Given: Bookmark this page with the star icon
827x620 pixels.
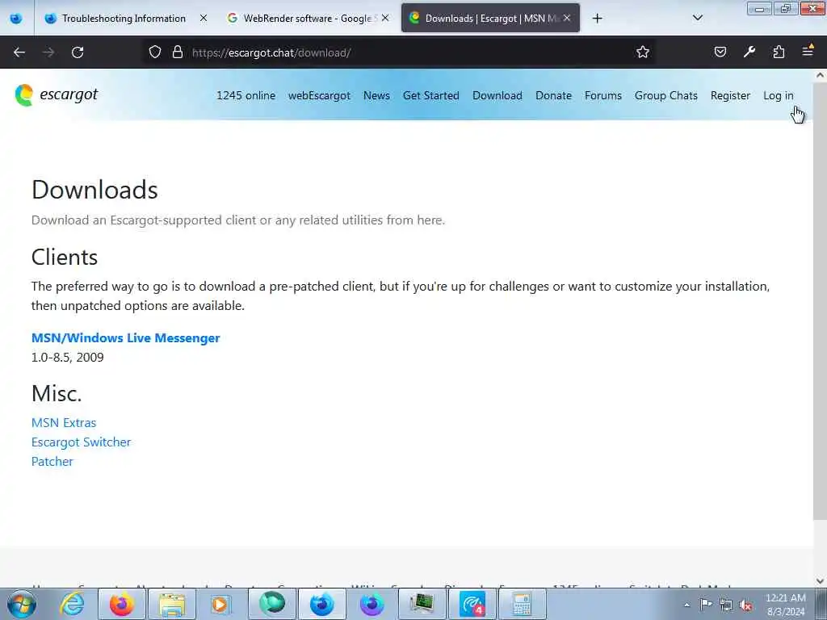Looking at the screenshot, I should point(642,52).
